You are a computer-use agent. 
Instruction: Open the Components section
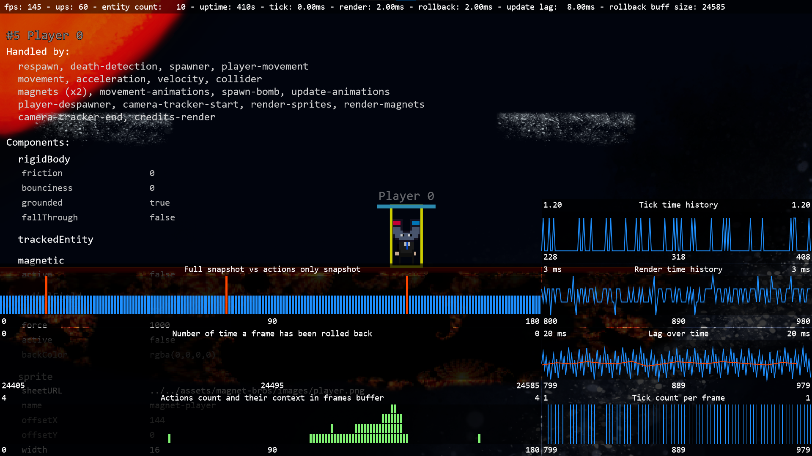pos(38,142)
